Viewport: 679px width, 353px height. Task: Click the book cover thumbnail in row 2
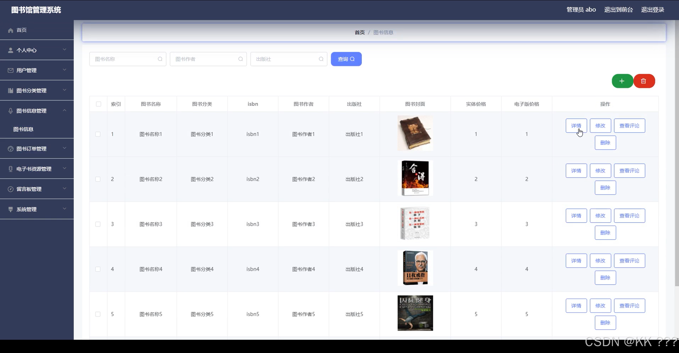(415, 178)
